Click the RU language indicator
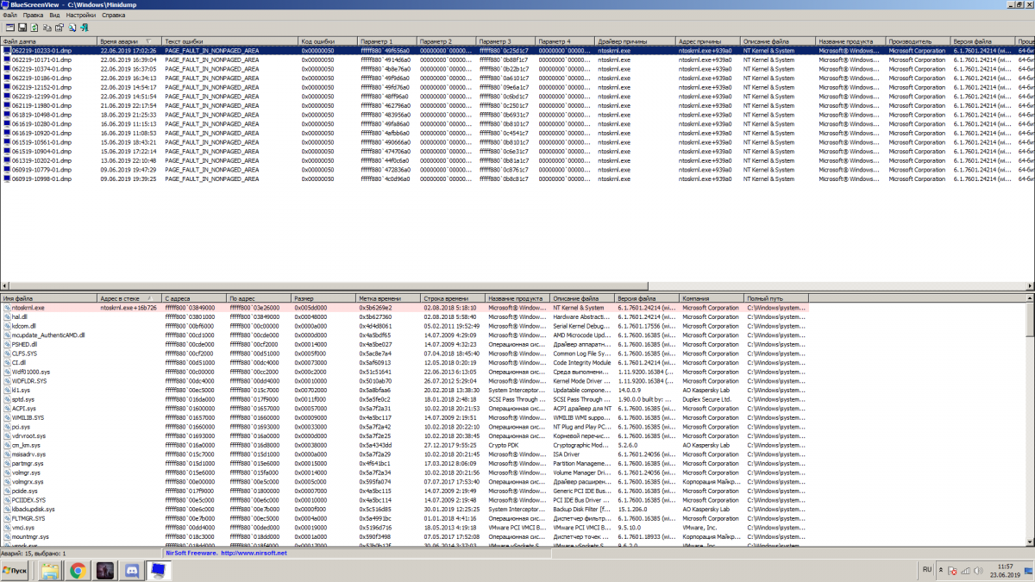 (927, 570)
